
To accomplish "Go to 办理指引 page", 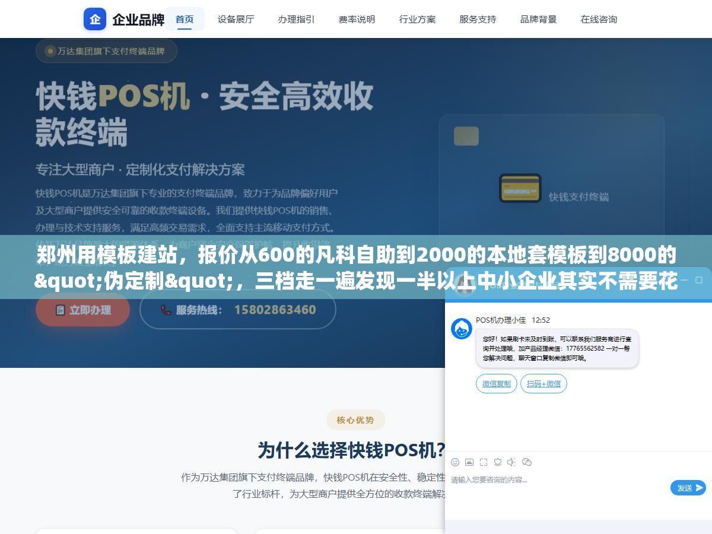I will pos(296,19).
